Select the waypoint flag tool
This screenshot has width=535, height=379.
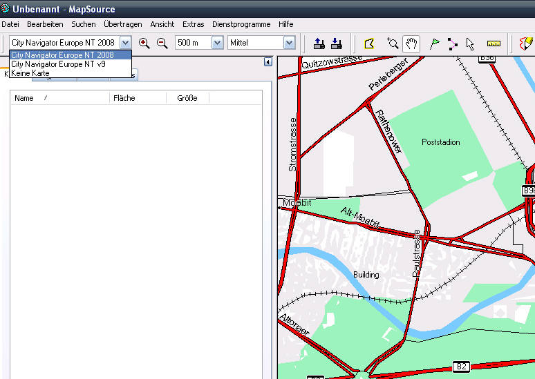(x=435, y=43)
